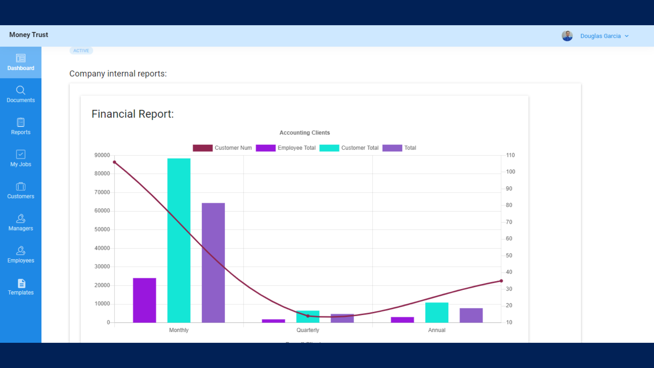The image size is (654, 368).
Task: Click the Douglas Garcia profile picture
Action: click(x=567, y=36)
